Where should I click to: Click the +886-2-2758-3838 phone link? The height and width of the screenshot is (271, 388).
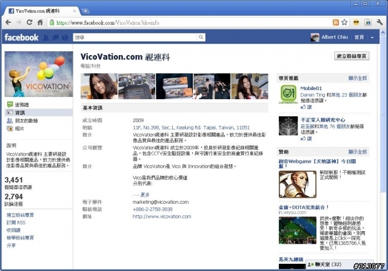click(x=152, y=209)
